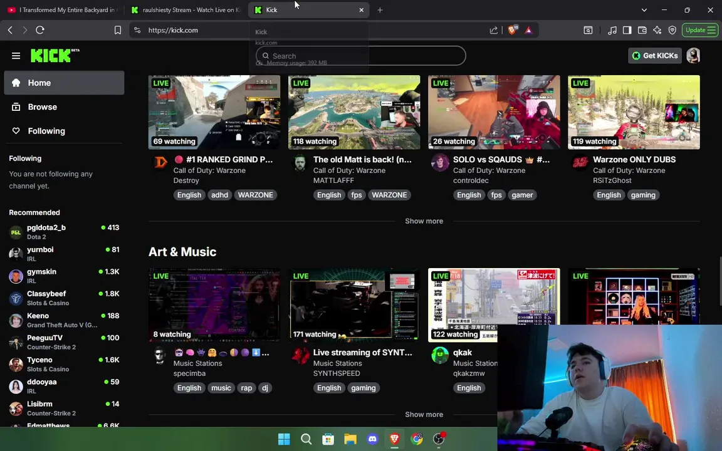The height and width of the screenshot is (451, 722).
Task: Open Microsoft Store from taskbar
Action: tap(328, 439)
